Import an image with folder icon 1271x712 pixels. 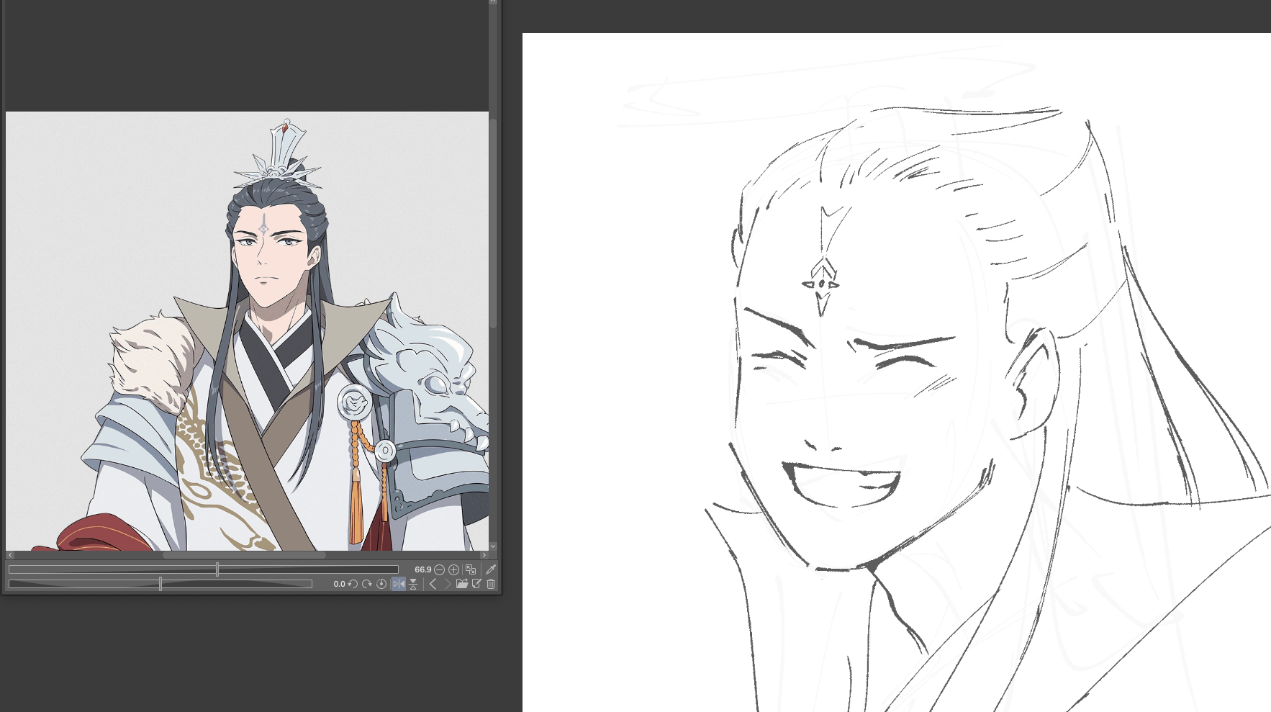pyautogui.click(x=462, y=584)
